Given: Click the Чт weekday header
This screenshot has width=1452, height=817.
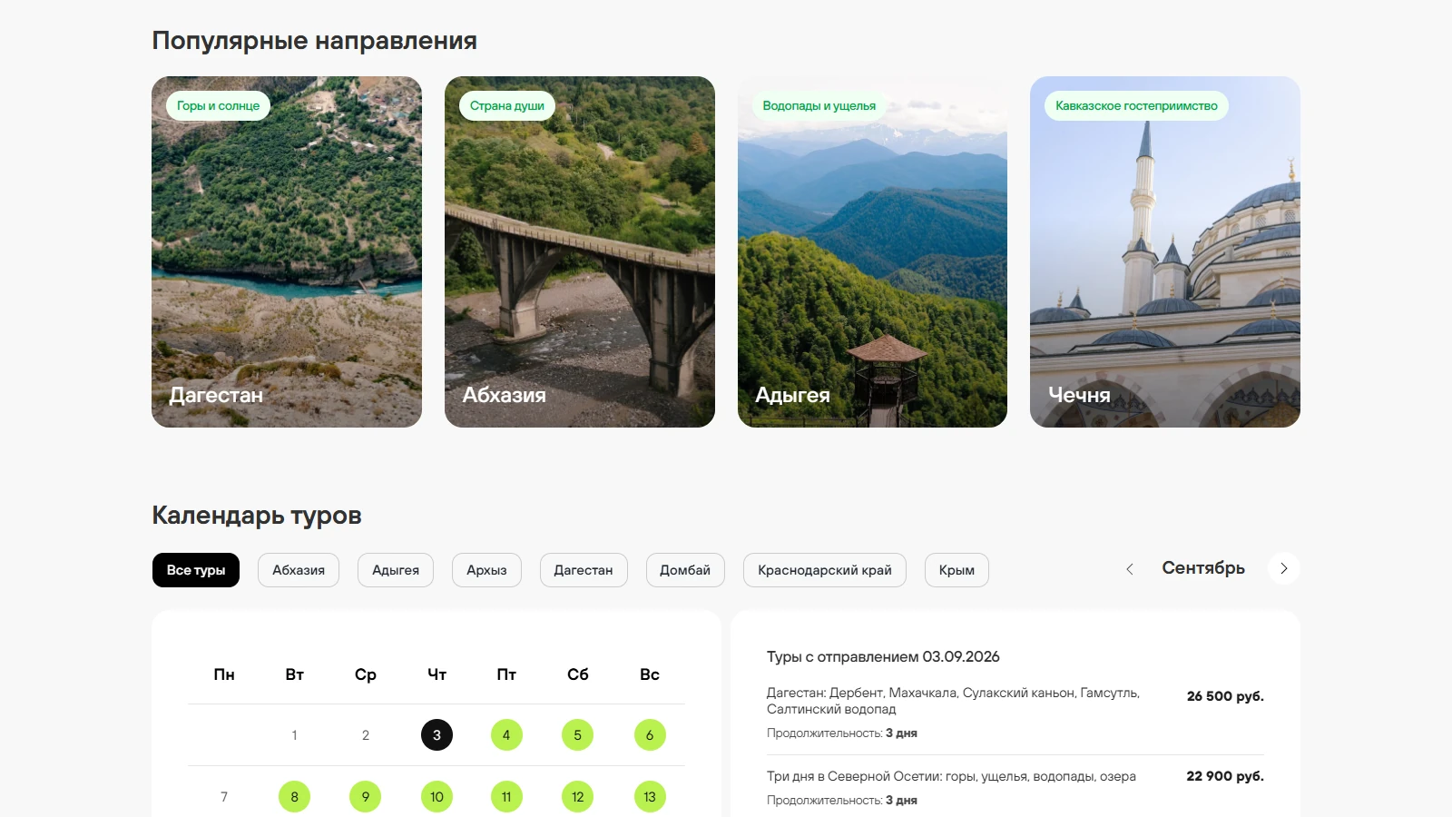Looking at the screenshot, I should (437, 674).
